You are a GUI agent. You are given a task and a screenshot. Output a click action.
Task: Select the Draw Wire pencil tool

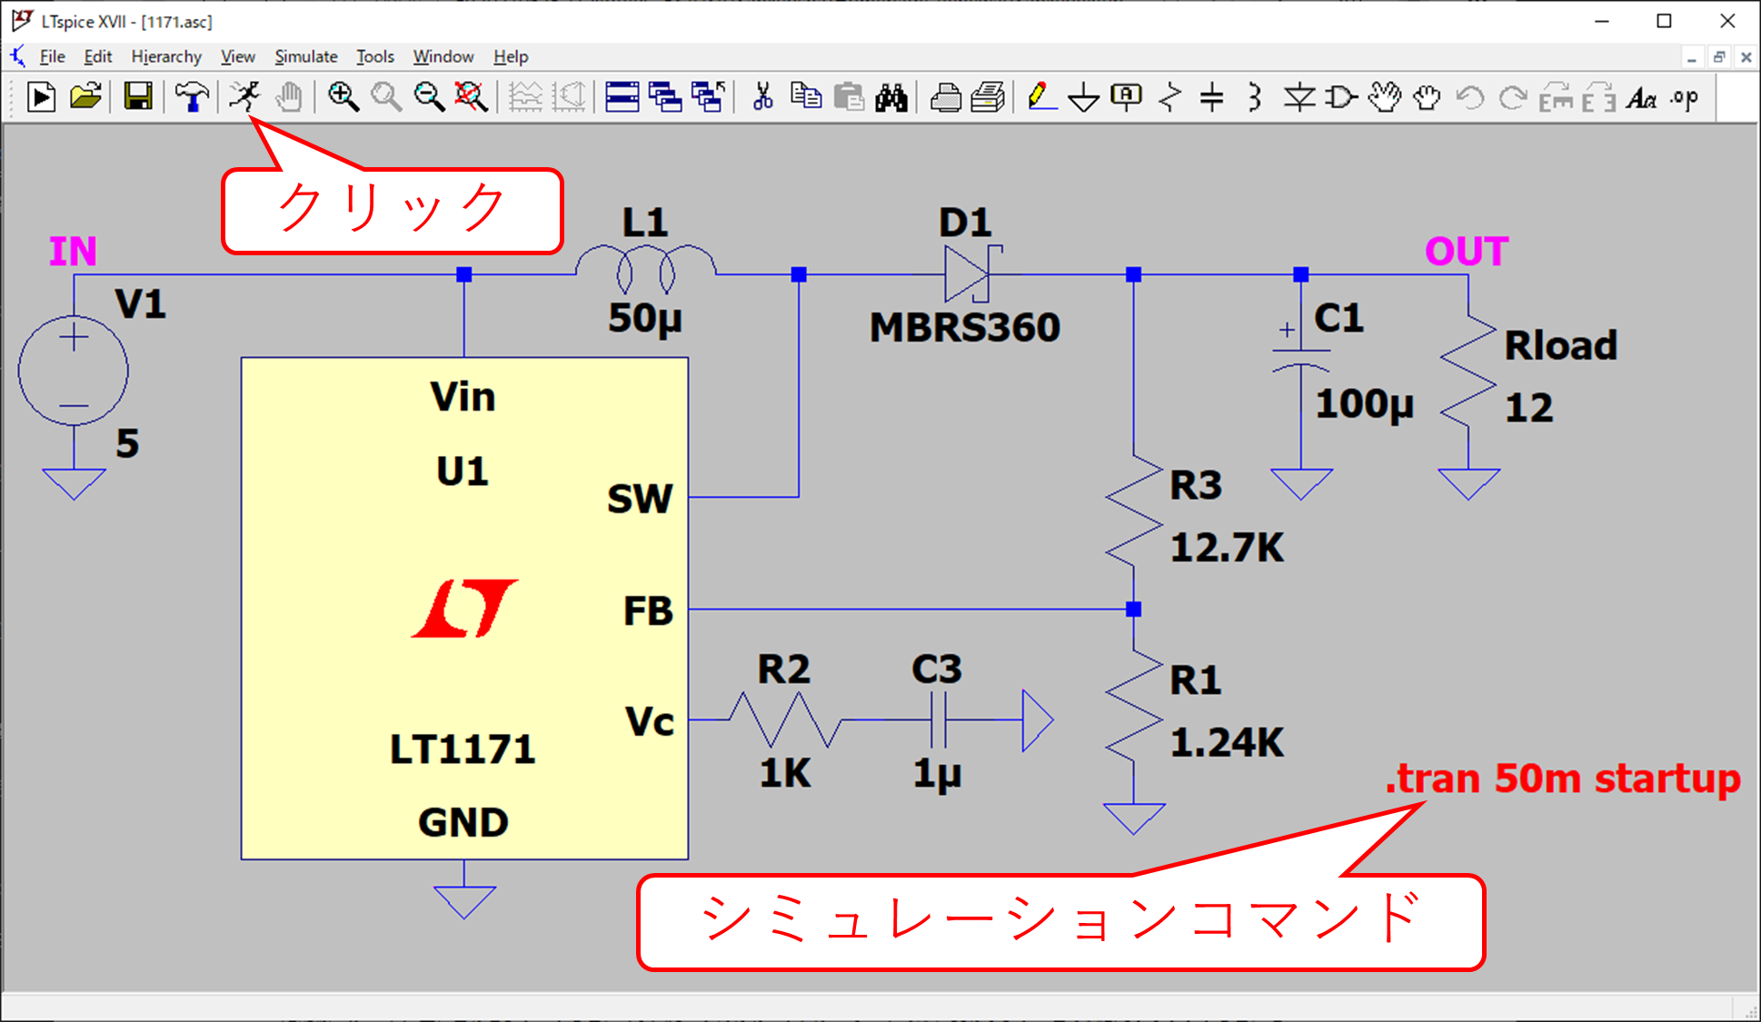[x=1041, y=96]
